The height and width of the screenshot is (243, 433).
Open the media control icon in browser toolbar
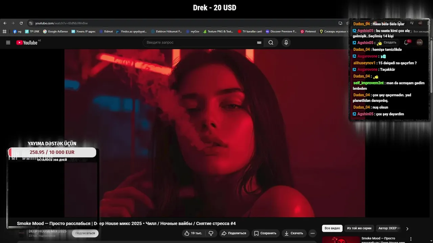412,23
